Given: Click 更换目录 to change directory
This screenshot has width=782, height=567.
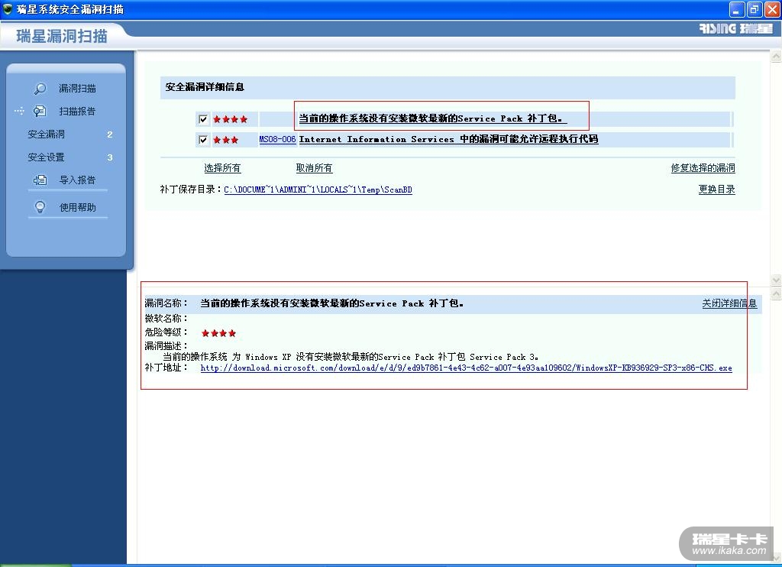Looking at the screenshot, I should [x=716, y=190].
